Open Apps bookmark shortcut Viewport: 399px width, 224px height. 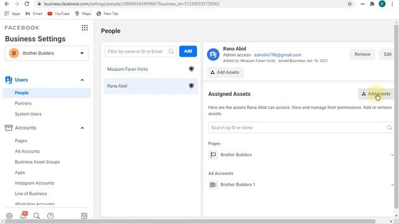point(12,14)
